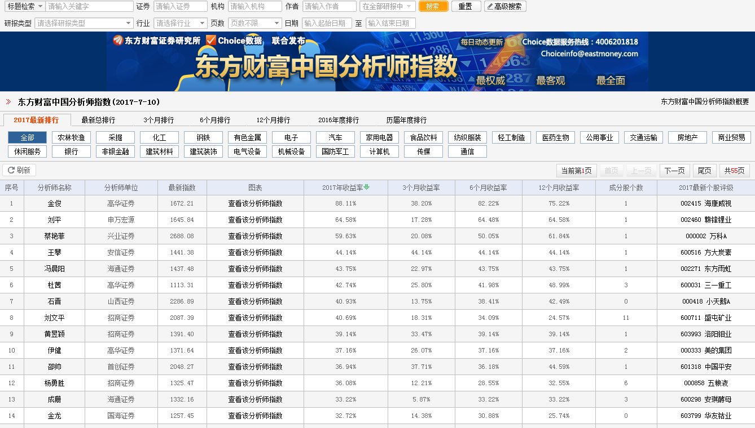
Task: Click the 重置 button
Action: (x=466, y=6)
